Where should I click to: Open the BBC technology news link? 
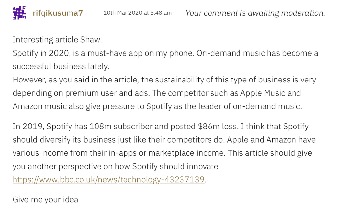tap(108, 180)
